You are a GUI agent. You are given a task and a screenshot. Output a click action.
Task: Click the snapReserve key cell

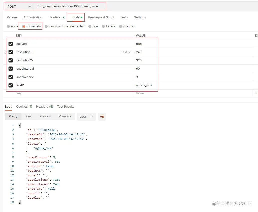pyautogui.click(x=74, y=77)
